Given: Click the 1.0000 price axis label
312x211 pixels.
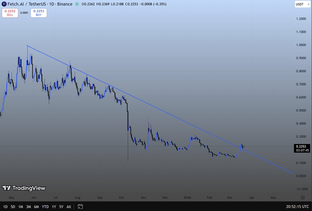Looking at the screenshot, I should coord(301,45).
